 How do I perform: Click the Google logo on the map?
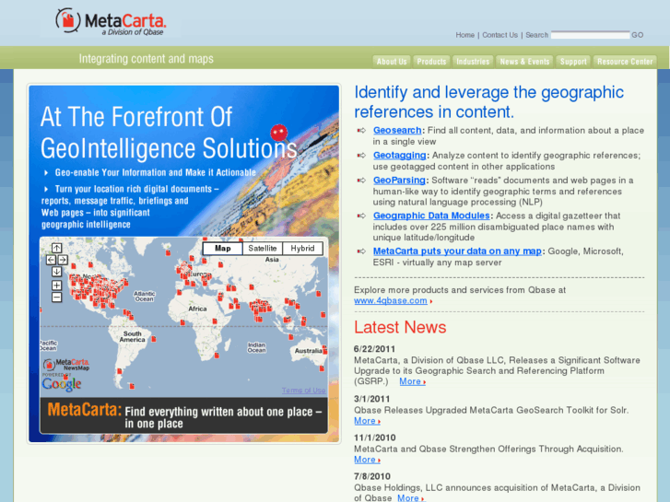pyautogui.click(x=62, y=384)
